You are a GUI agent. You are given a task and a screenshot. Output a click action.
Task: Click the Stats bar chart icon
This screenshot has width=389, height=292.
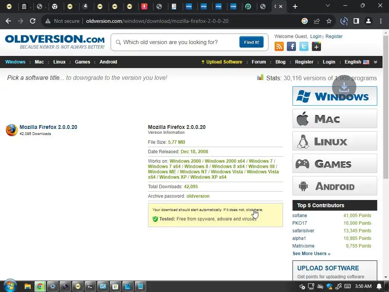[x=260, y=77]
